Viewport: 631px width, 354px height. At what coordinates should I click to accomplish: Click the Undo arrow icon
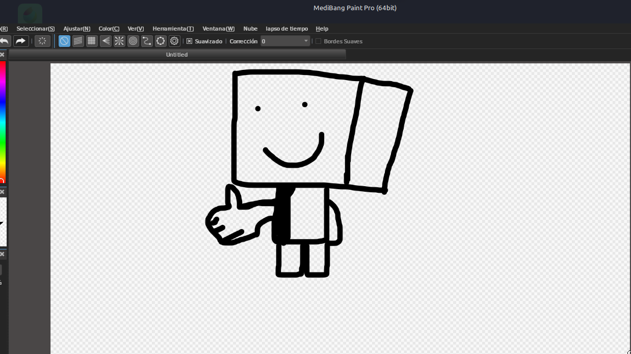point(5,41)
